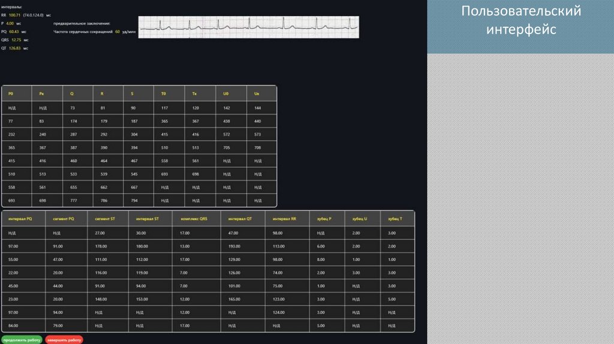This screenshot has height=344, width=614.
Task: Click the 'интервал QT' column header
Action: [x=243, y=219]
